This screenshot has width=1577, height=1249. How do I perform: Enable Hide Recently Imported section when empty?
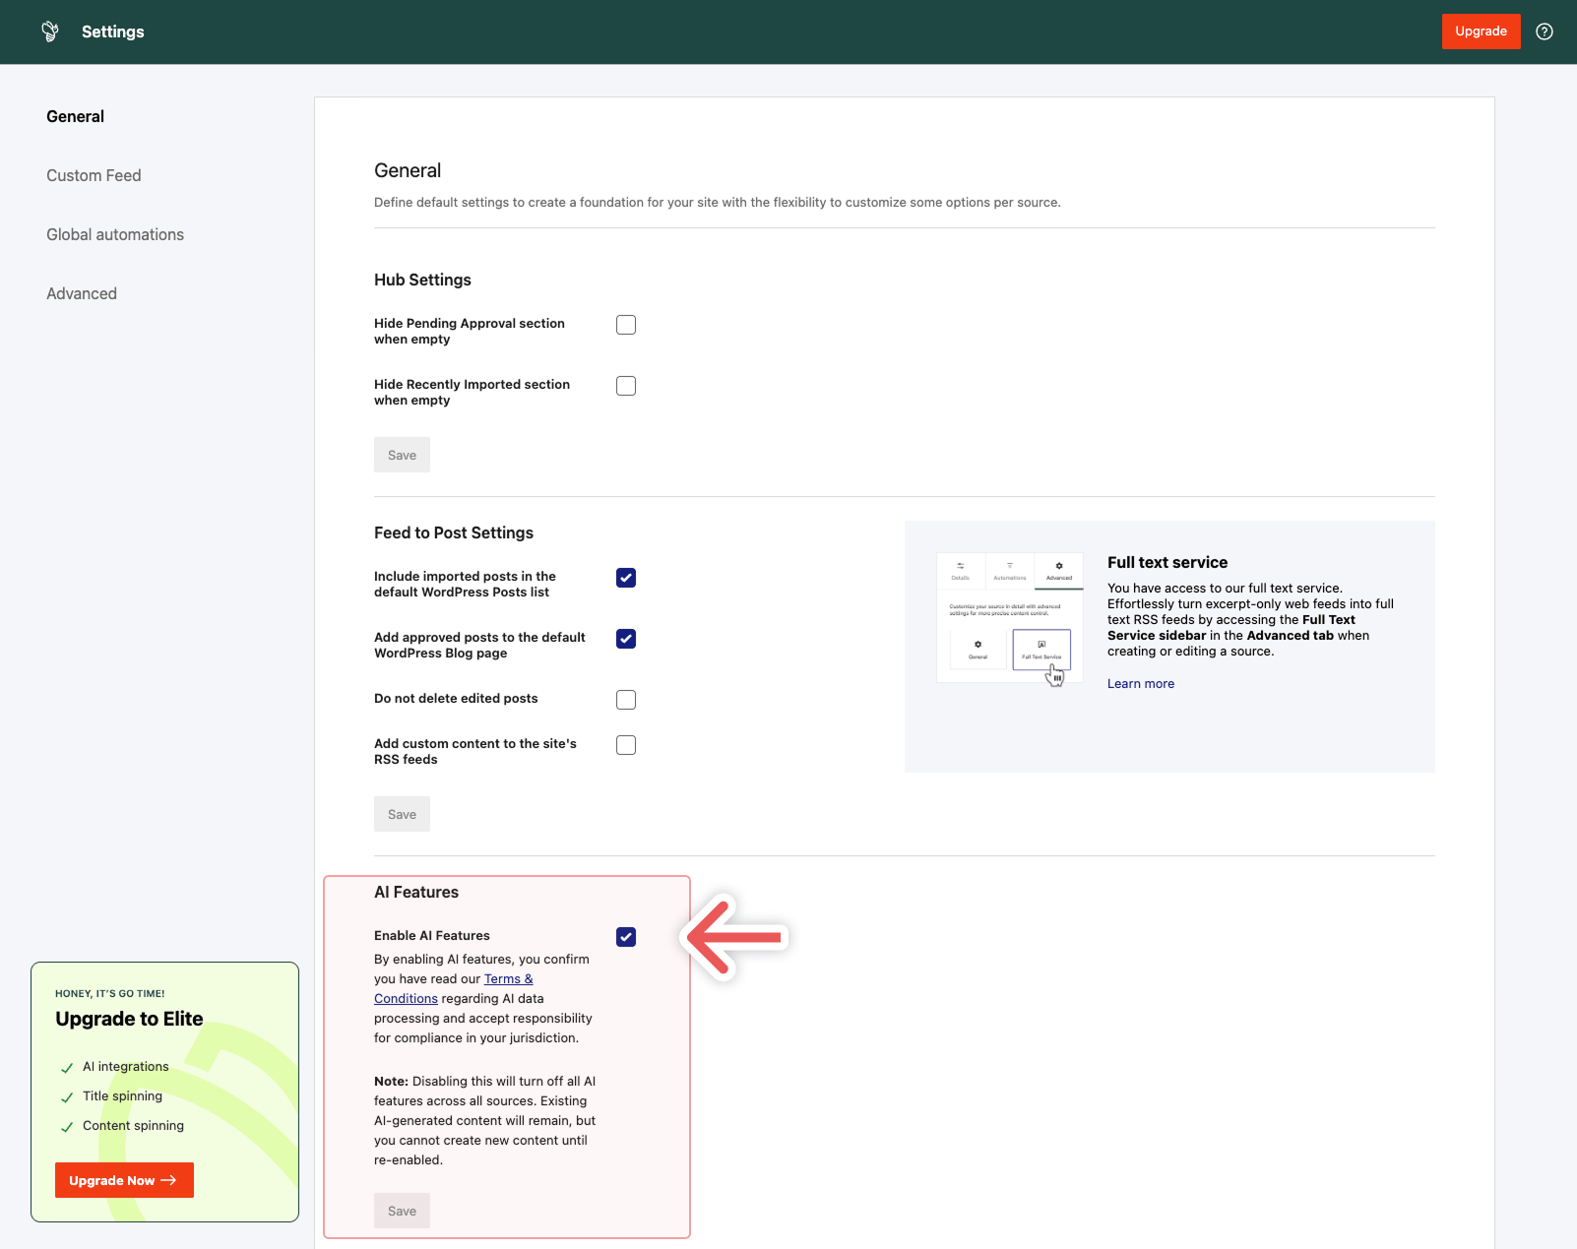[x=626, y=386]
